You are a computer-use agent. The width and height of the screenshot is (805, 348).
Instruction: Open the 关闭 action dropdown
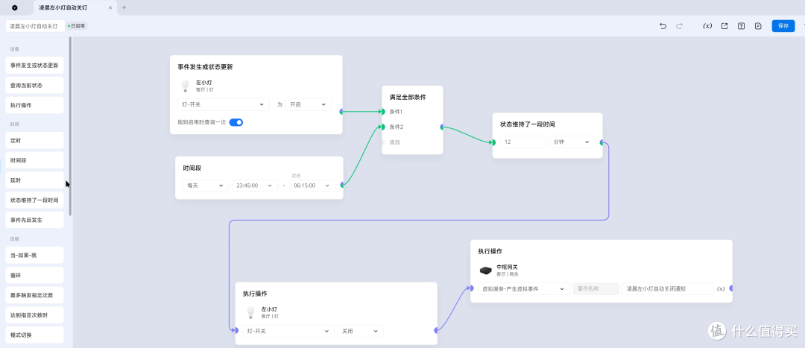(x=361, y=331)
